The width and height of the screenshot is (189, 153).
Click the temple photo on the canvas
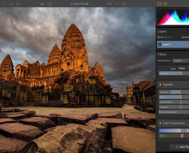point(78,80)
